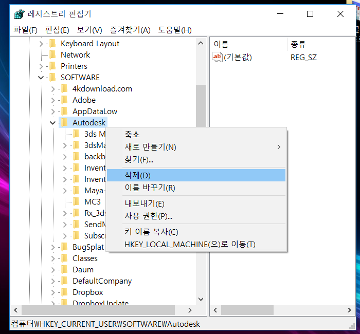Open the 즐겨찾기(A) menu

tap(130, 30)
